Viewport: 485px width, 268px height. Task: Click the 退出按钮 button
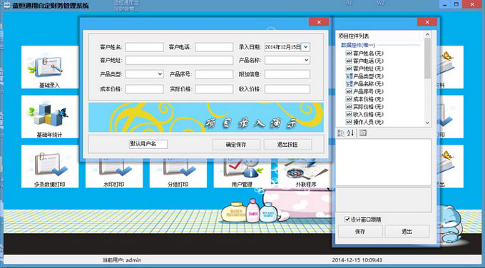pyautogui.click(x=287, y=145)
